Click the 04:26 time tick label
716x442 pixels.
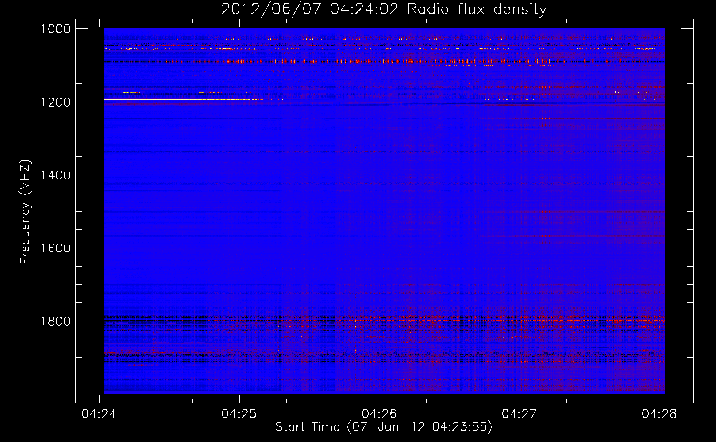coord(379,414)
